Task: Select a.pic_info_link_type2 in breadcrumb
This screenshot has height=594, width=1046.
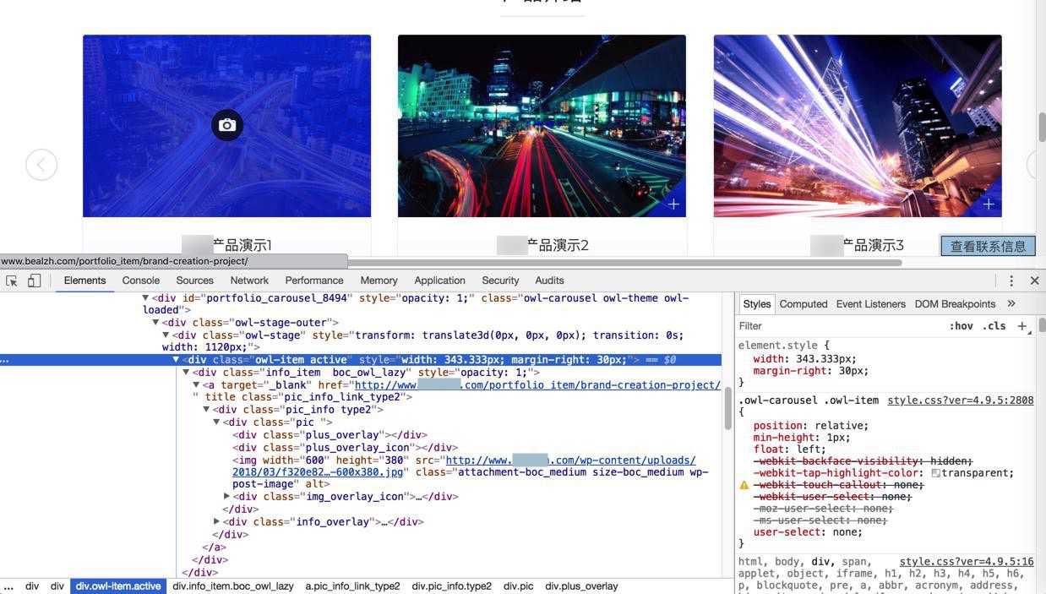Action: pyautogui.click(x=352, y=586)
